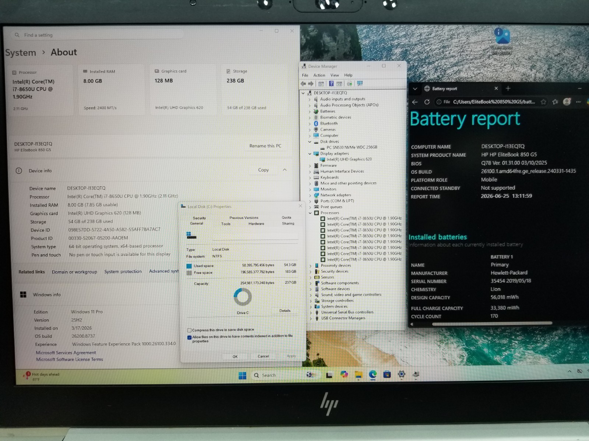The width and height of the screenshot is (589, 441).
Task: Copy device info in Settings
Action: coord(263,170)
